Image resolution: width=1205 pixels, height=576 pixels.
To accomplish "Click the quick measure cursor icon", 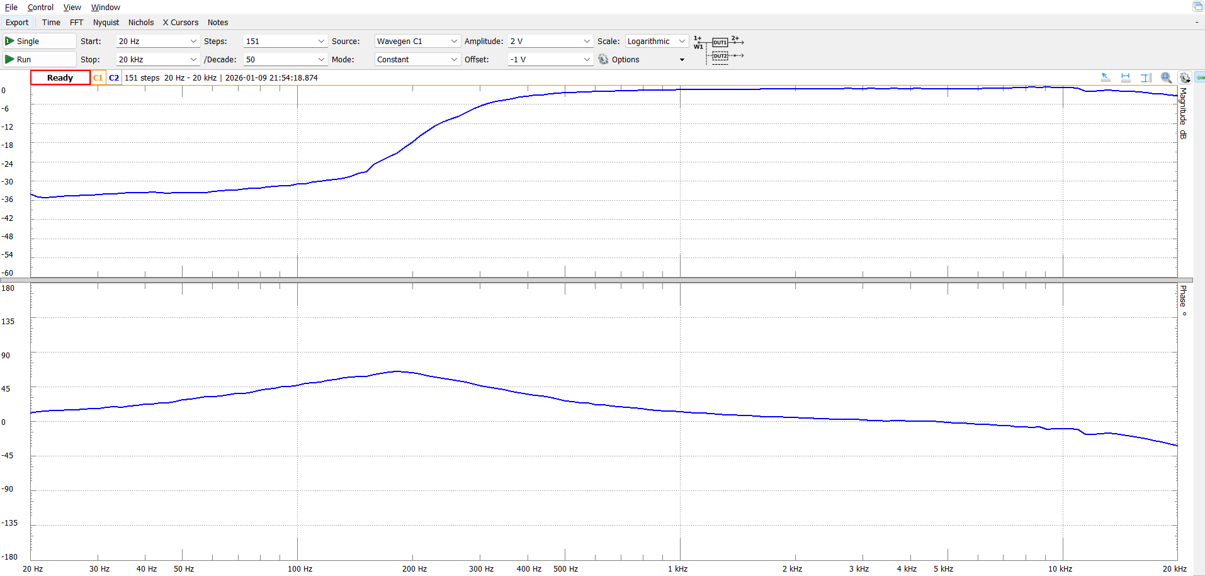I will tap(1106, 77).
